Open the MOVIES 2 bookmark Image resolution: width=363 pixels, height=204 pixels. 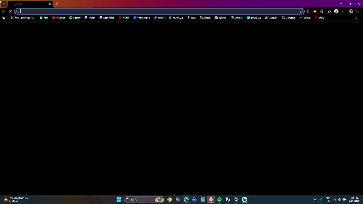[176, 18]
